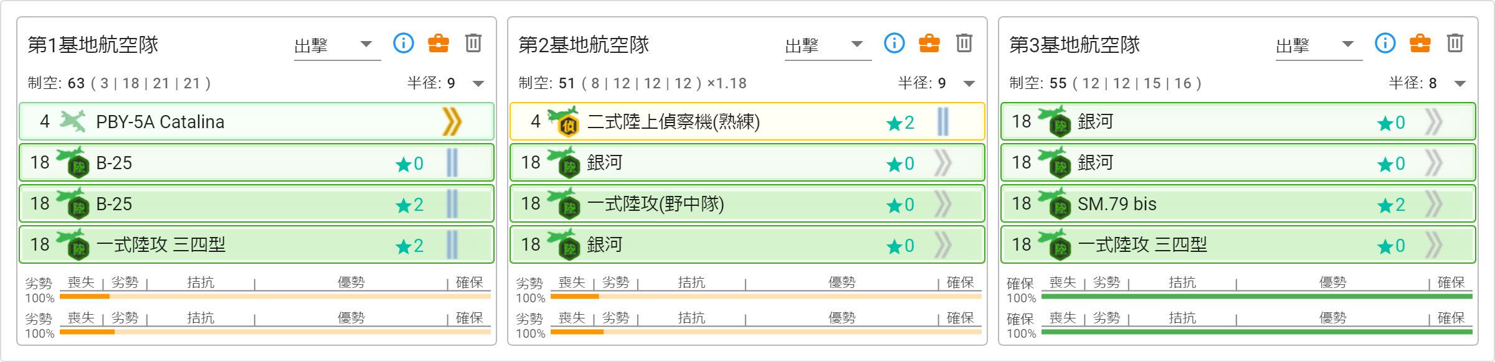Click ★0 improvement level on first B-25
The image size is (1495, 362).
tap(410, 164)
